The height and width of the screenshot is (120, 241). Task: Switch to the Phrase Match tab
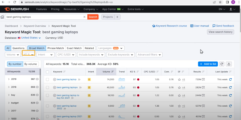click(x=55, y=48)
